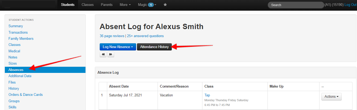Click the star favorites icon in navbar
Screen dimensions: 357x110
[x=165, y=5]
